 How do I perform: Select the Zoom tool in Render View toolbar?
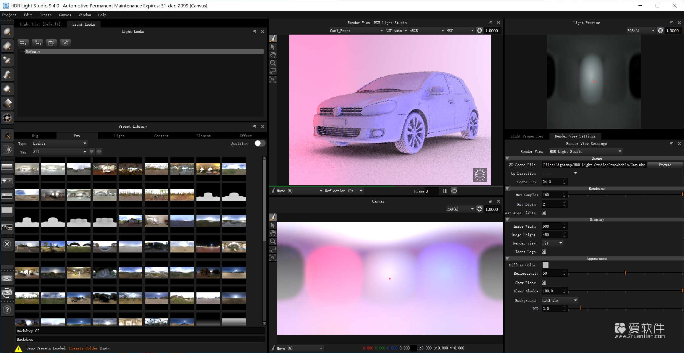tap(273, 63)
